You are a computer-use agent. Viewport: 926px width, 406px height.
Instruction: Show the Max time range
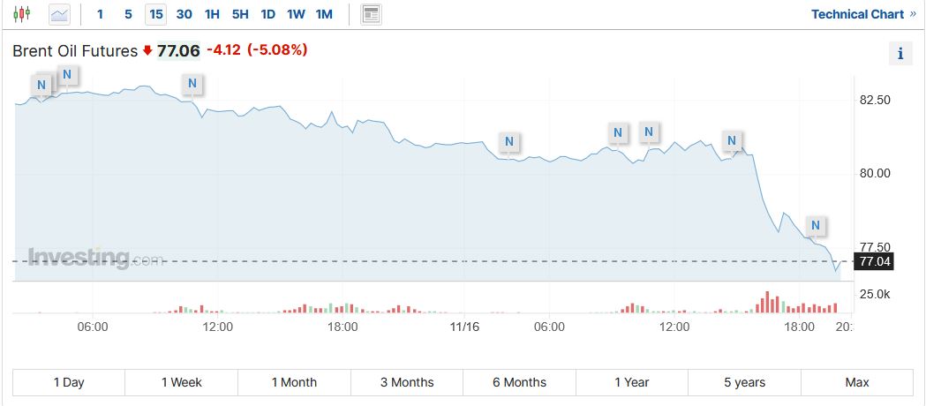[x=856, y=382]
